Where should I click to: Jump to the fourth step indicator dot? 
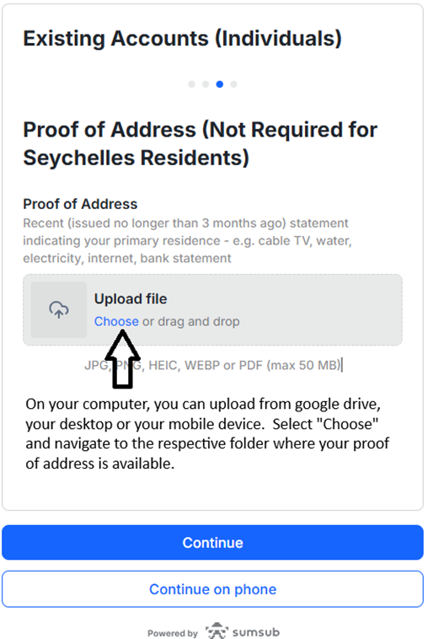pyautogui.click(x=233, y=84)
